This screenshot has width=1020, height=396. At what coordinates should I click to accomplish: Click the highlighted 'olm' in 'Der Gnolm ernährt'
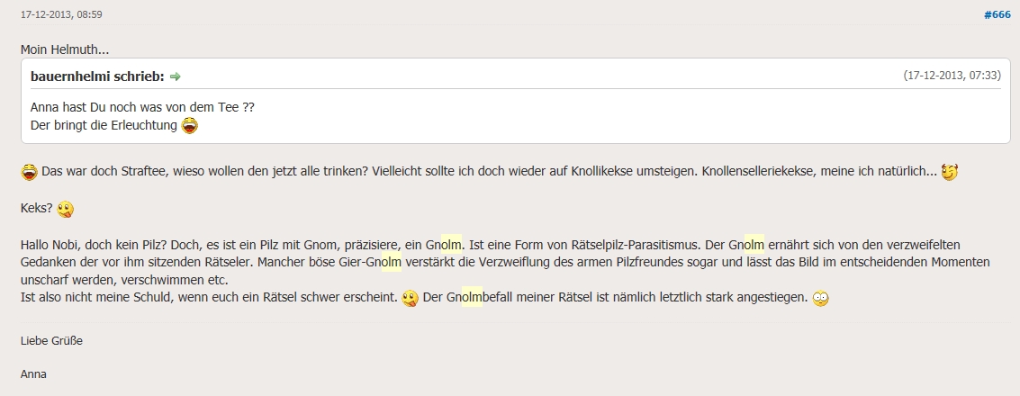tap(754, 244)
